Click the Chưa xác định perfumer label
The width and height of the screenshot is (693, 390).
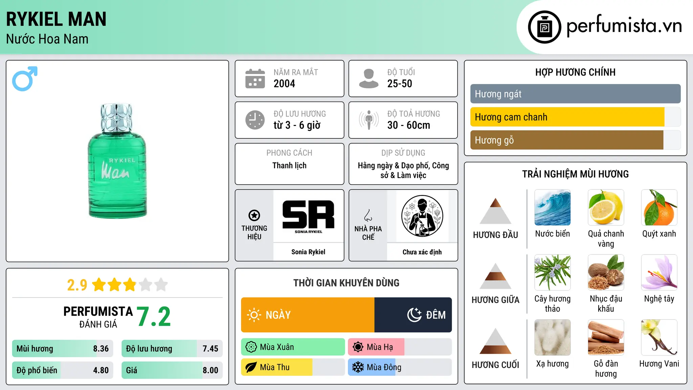(x=422, y=252)
